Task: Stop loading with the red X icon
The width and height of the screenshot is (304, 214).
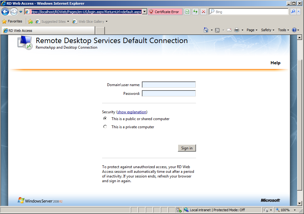Action: [204, 12]
